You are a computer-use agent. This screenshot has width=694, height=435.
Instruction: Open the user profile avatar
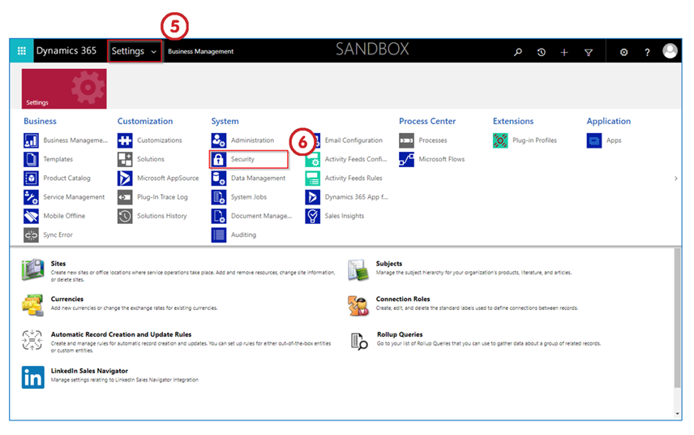670,51
